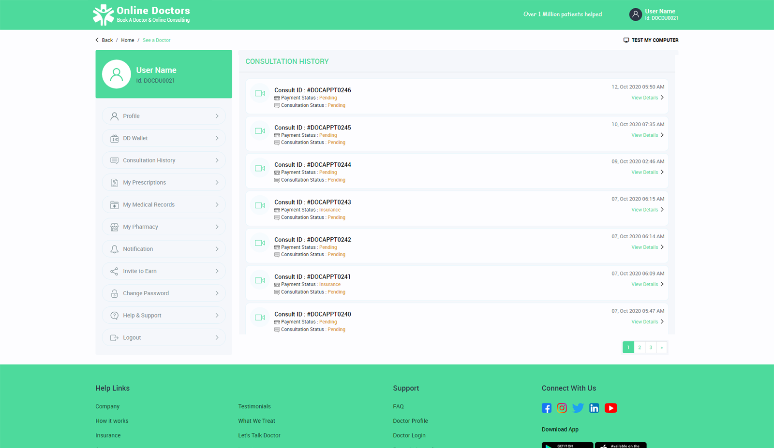
Task: Open the Twitter social icon
Action: (x=578, y=408)
